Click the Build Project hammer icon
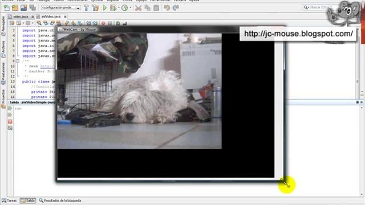 [x=86, y=8]
